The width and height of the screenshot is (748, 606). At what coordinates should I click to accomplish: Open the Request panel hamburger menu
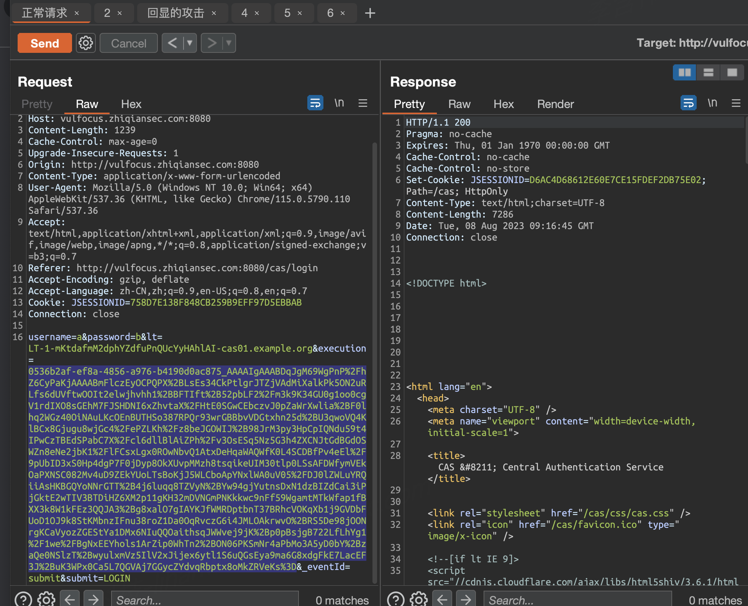pos(363,103)
